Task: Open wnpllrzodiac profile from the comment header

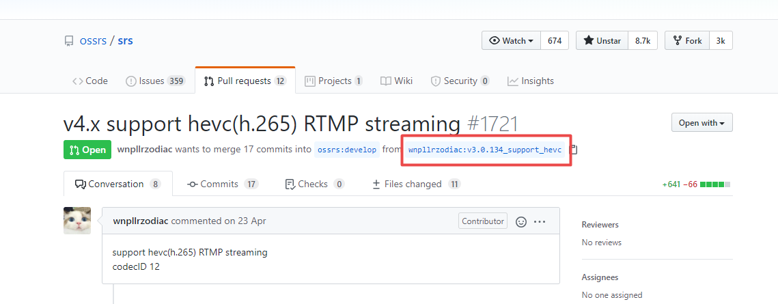Action: click(141, 221)
